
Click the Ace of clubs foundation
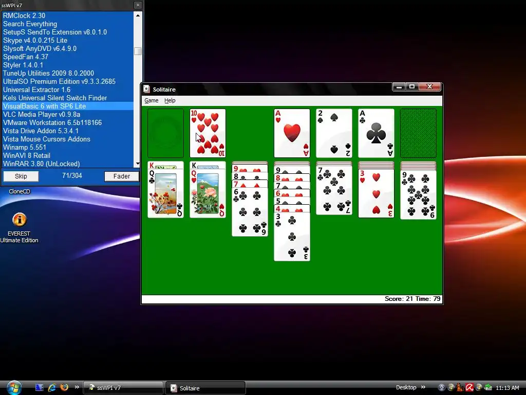[376, 133]
